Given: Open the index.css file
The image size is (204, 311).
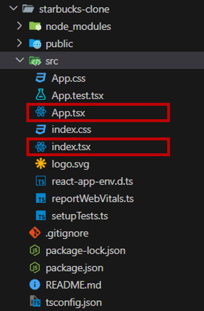Looking at the screenshot, I should [71, 130].
